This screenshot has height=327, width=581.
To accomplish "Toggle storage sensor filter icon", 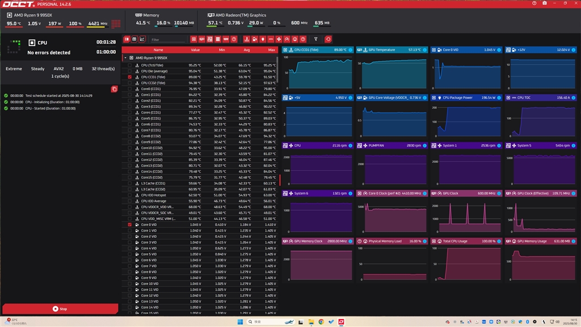I will 218,39.
